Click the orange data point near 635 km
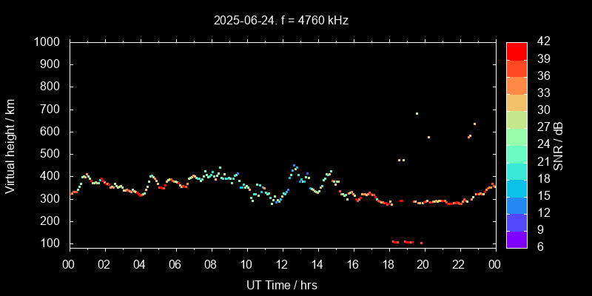Viewport: 592px width, 296px height. pos(474,124)
